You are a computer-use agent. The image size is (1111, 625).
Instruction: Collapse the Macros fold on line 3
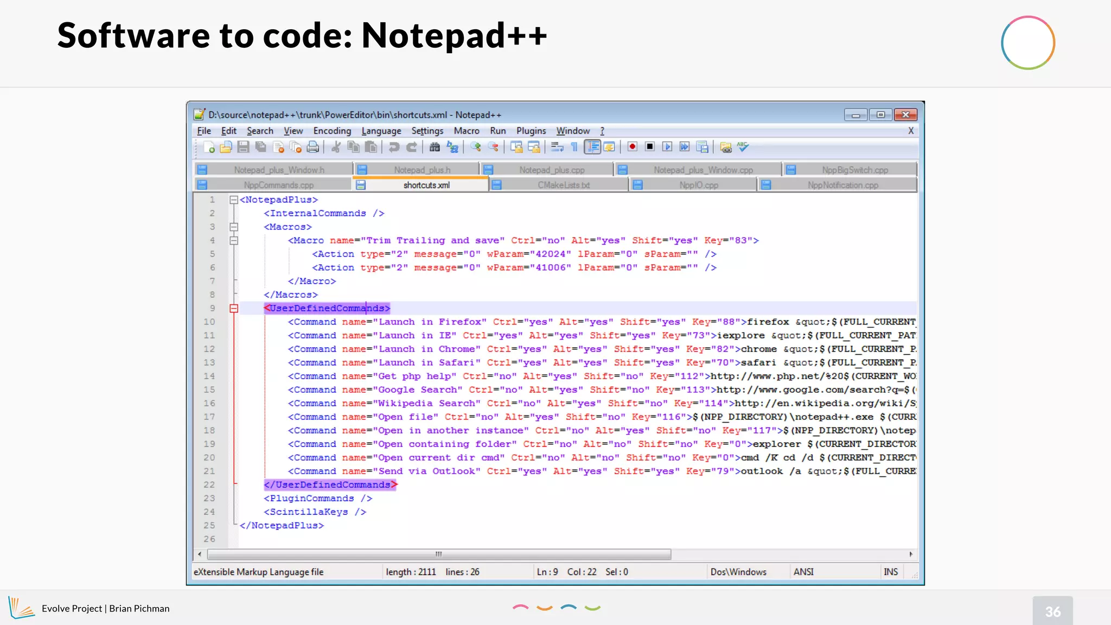[234, 227]
